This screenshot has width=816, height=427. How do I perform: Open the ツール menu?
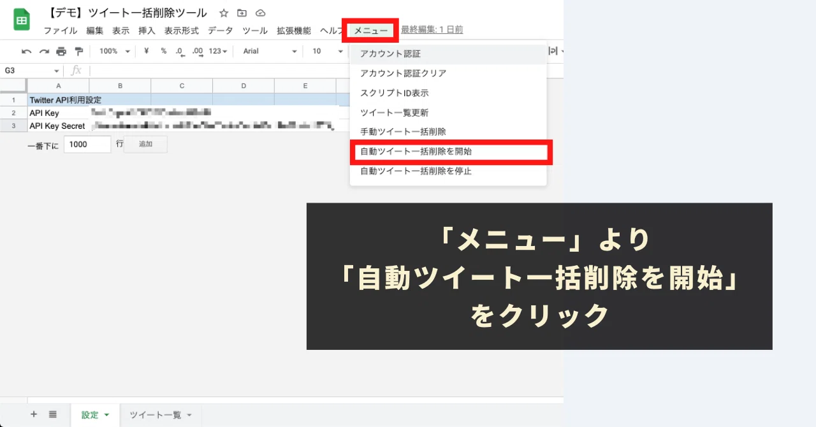point(255,31)
